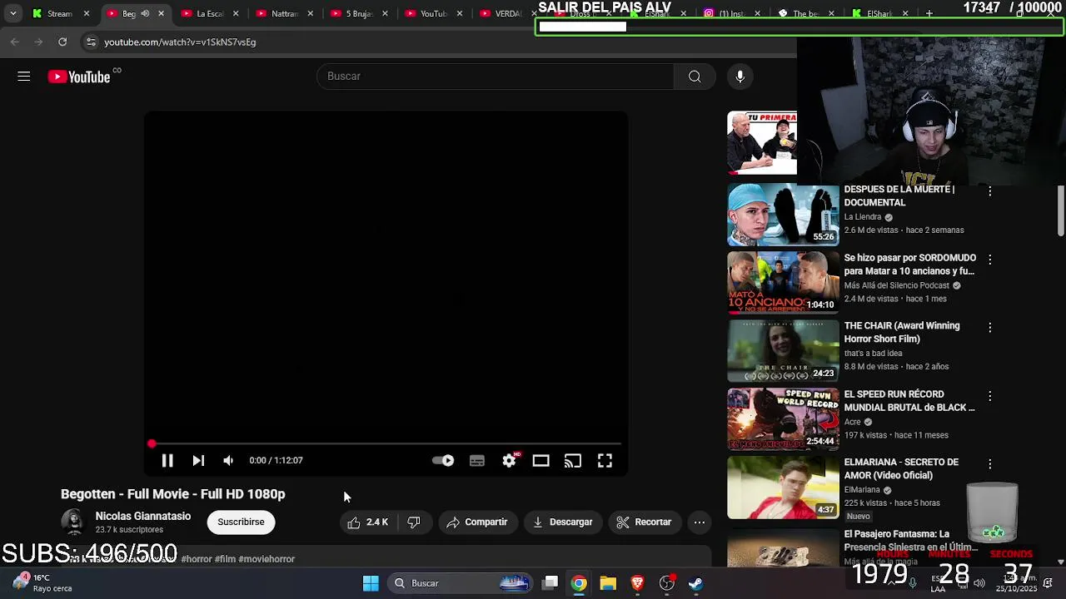Like the video with 2.4 K
The height and width of the screenshot is (599, 1066).
coord(367,522)
